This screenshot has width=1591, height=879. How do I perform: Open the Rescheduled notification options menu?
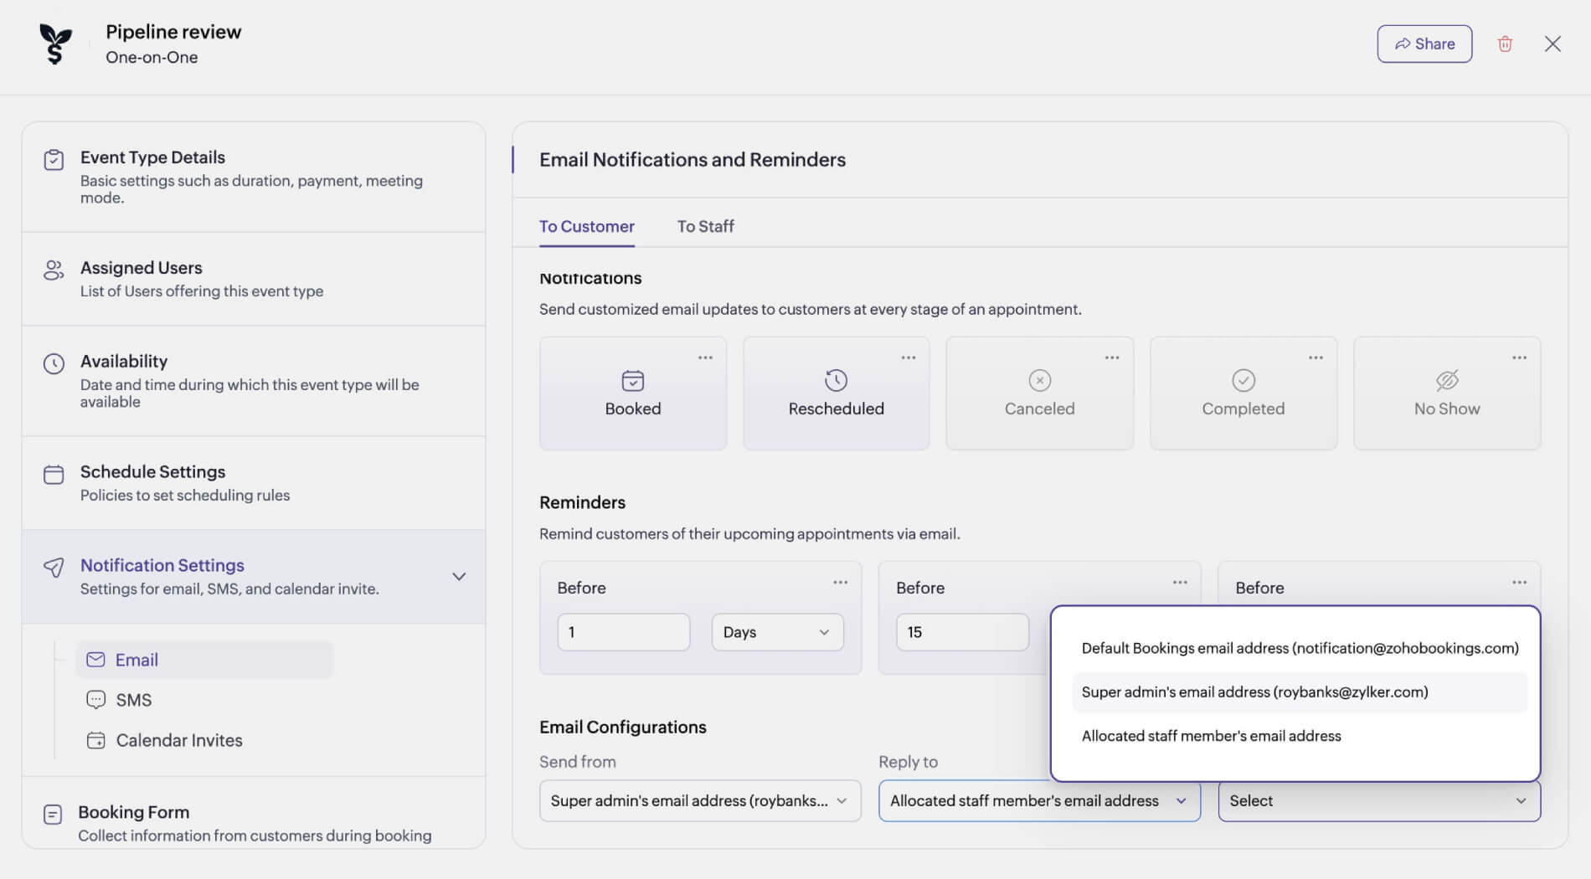[x=909, y=357]
